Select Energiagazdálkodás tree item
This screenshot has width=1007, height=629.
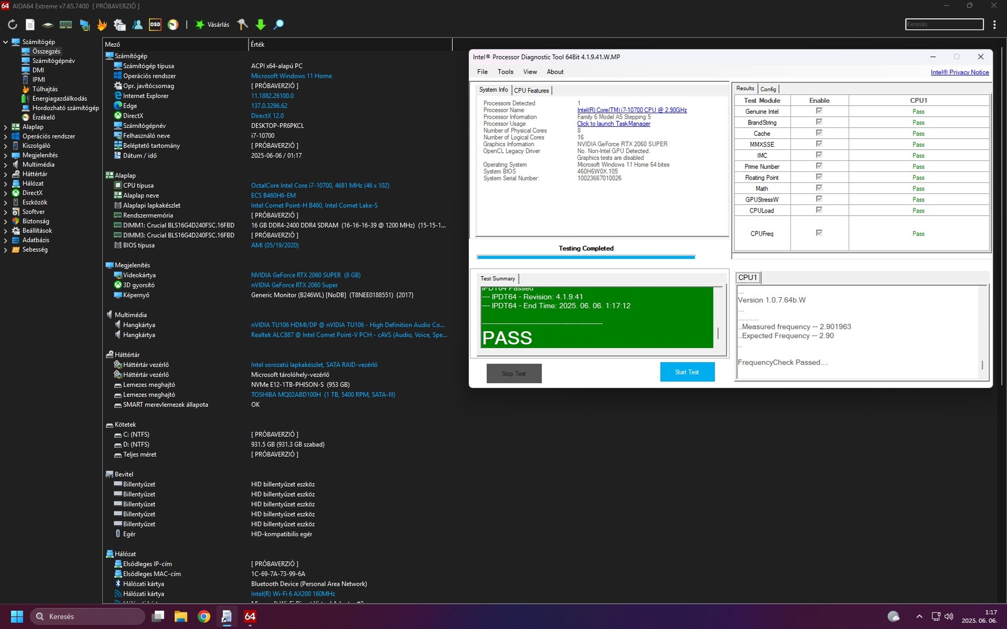59,98
